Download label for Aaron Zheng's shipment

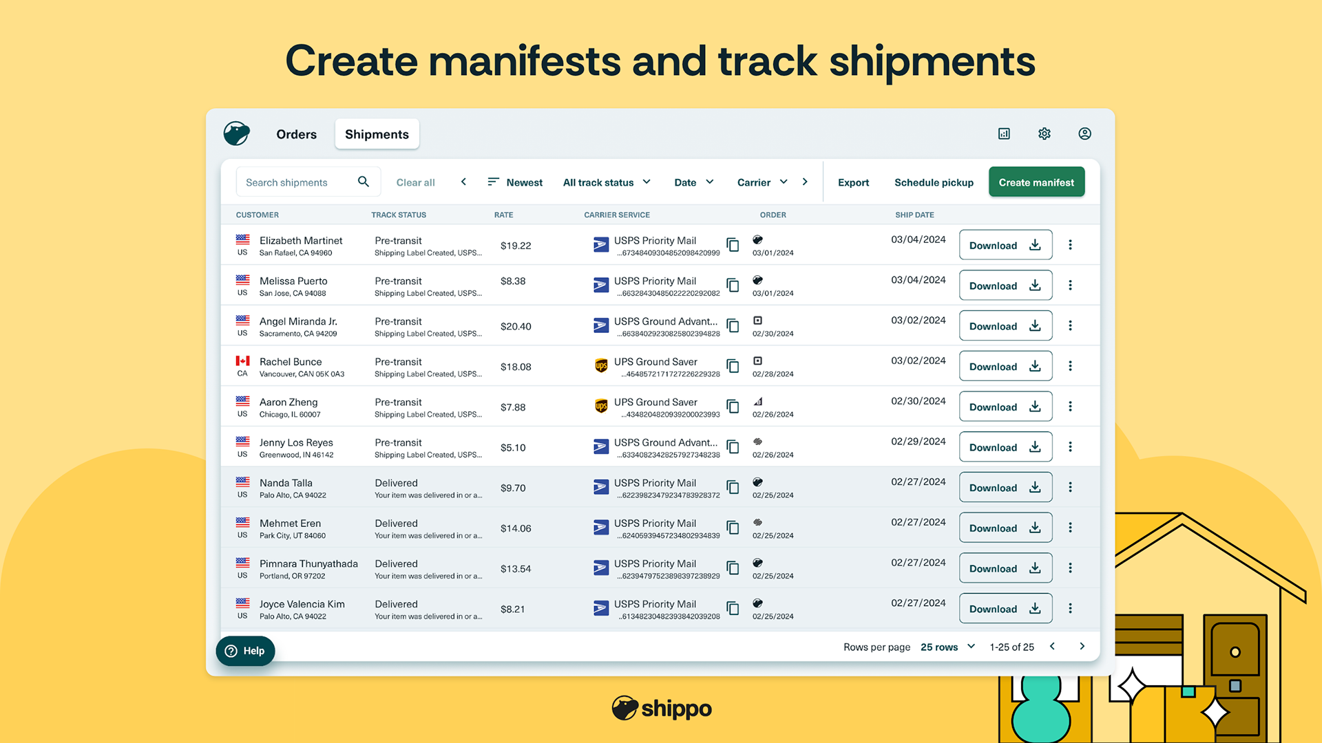1005,407
